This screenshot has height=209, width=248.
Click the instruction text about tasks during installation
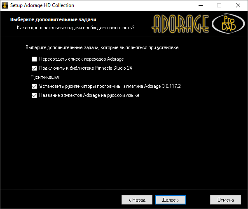tap(103, 48)
